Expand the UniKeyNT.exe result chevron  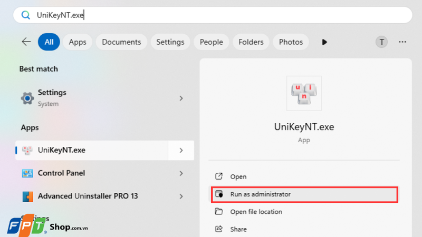coord(181,150)
